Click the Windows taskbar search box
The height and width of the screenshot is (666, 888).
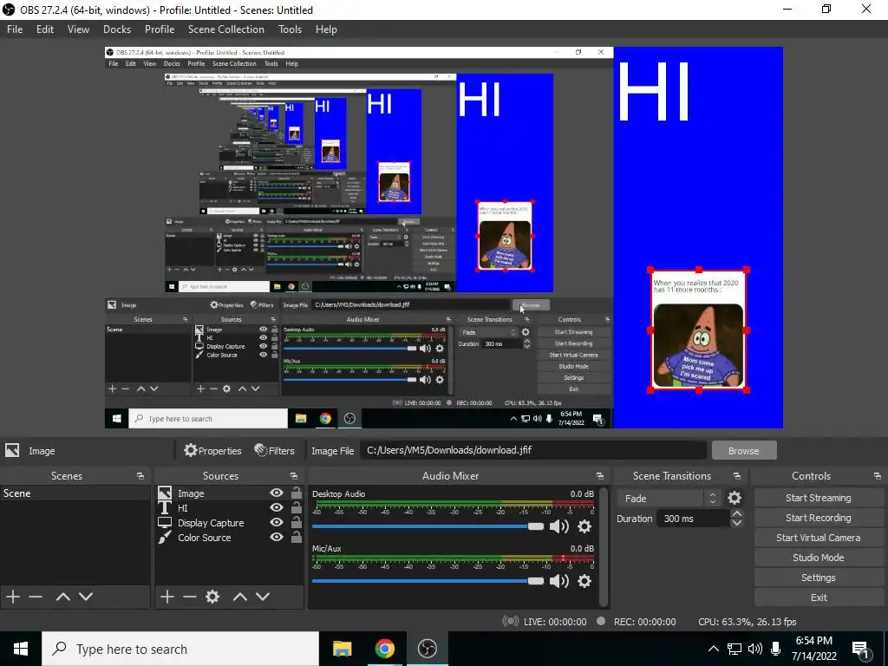tap(180, 649)
